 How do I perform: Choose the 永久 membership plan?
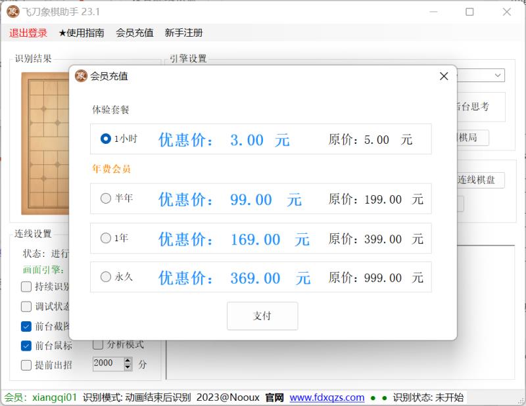(x=106, y=277)
